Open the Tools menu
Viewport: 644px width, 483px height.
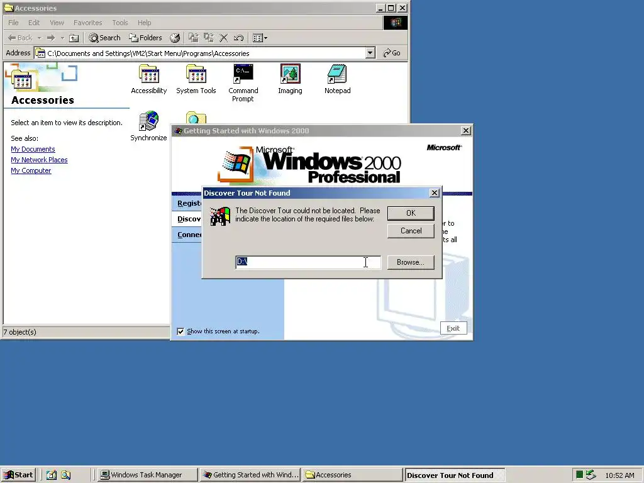(120, 23)
